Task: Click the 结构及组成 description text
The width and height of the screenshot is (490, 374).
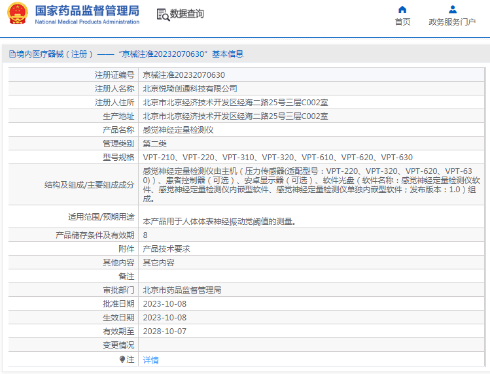Action: click(311, 184)
